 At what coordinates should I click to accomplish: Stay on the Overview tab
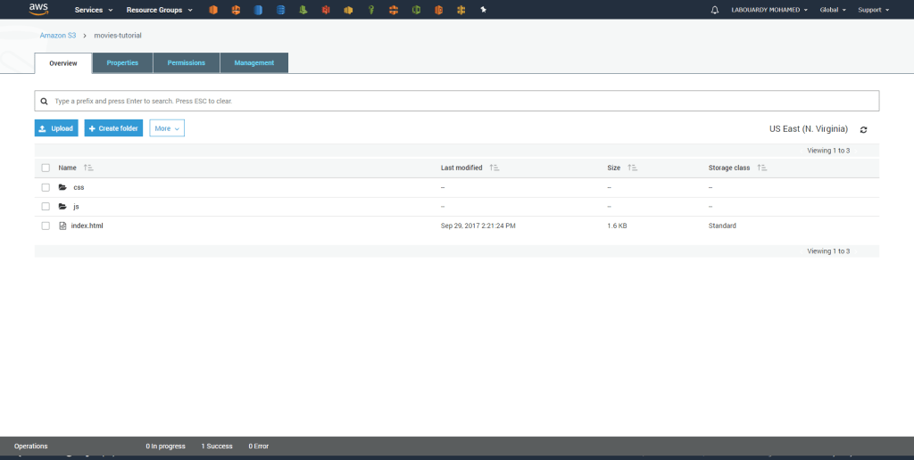tap(63, 63)
